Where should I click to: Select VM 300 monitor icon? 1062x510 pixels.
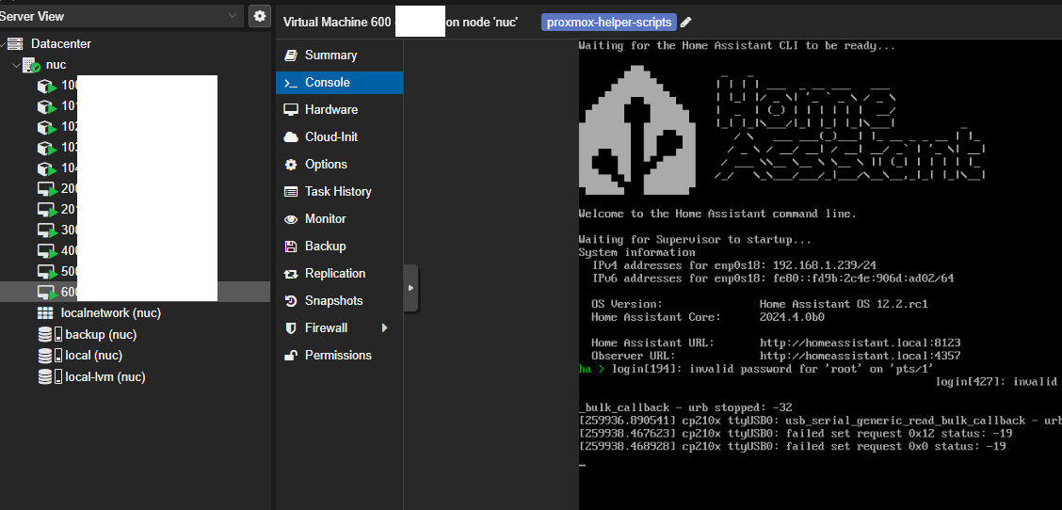pyautogui.click(x=46, y=231)
